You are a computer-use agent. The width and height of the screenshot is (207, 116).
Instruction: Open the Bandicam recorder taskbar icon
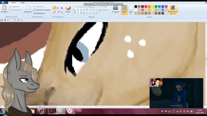(x=42, y=111)
